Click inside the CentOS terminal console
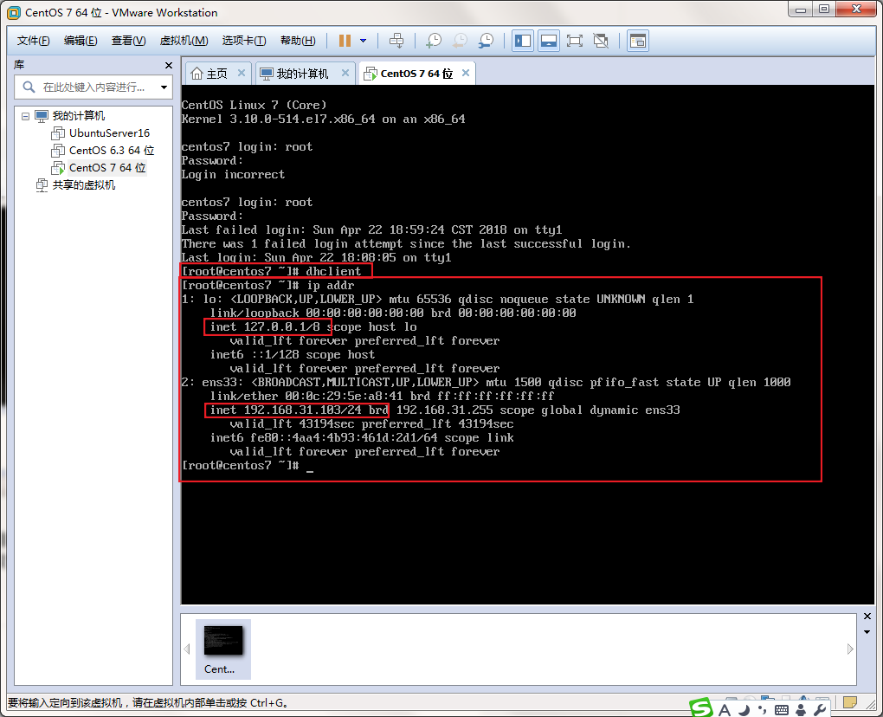The height and width of the screenshot is (717, 883). [527, 345]
